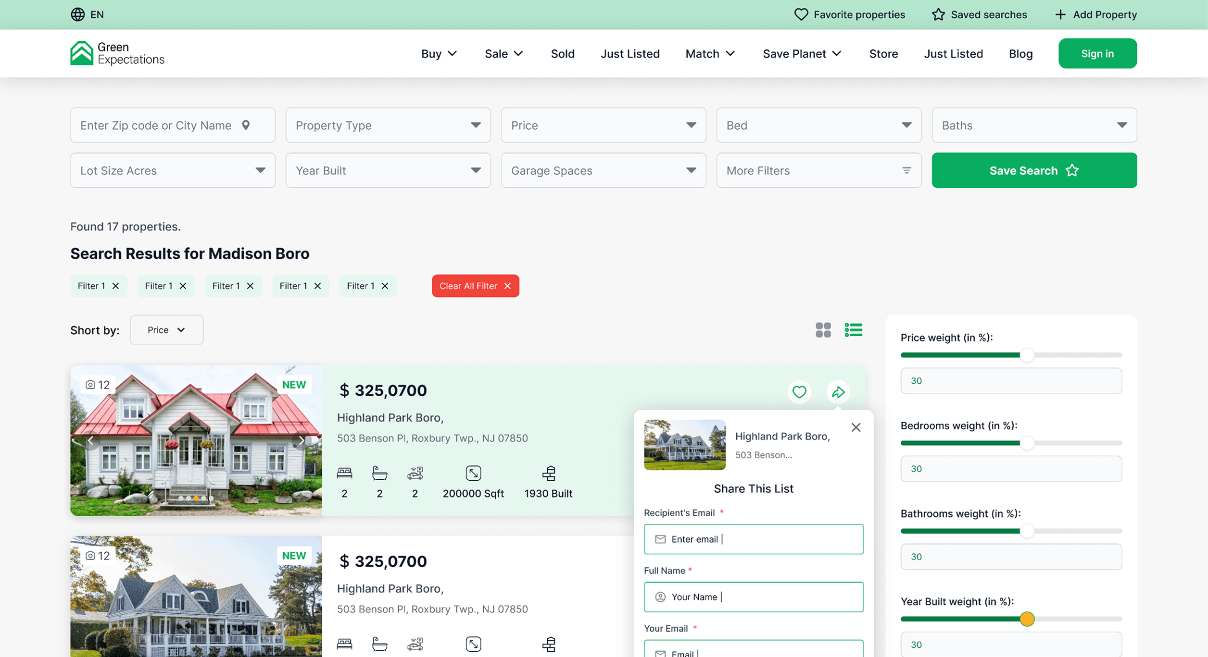The height and width of the screenshot is (657, 1208).
Task: Click the garage icon on first listing
Action: [x=415, y=474]
